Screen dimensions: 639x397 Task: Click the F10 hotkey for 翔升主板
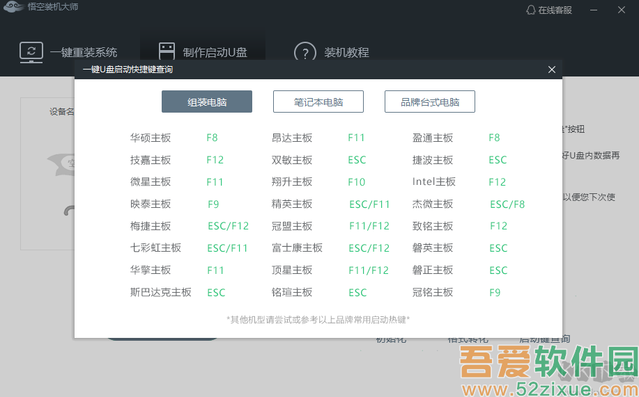pyautogui.click(x=357, y=182)
